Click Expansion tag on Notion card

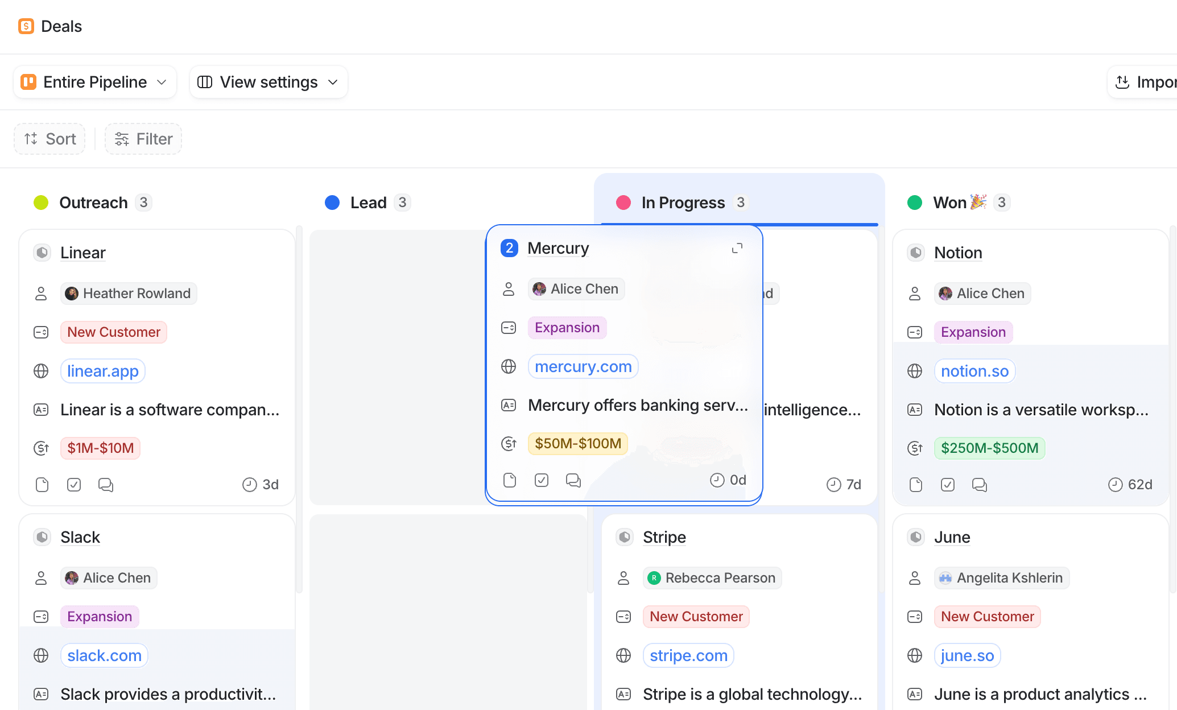click(x=973, y=332)
